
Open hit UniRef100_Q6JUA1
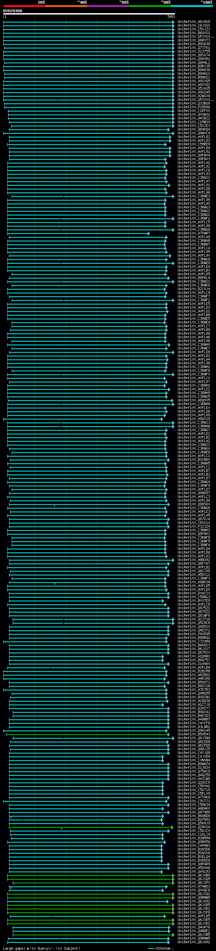tap(194, 942)
